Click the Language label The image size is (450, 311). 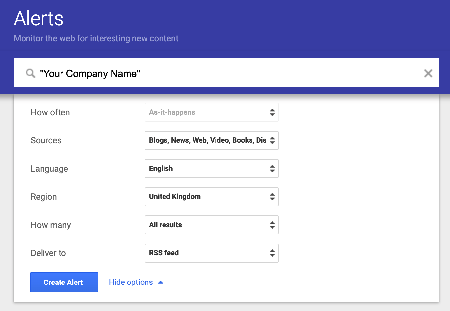coord(49,169)
